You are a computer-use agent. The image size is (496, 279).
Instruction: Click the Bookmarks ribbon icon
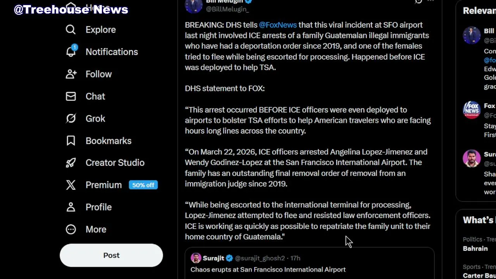coord(71,141)
